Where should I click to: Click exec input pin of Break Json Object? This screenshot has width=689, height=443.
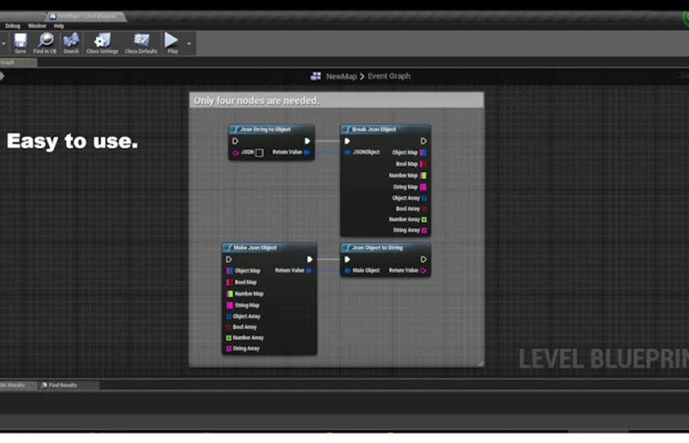[x=347, y=141]
